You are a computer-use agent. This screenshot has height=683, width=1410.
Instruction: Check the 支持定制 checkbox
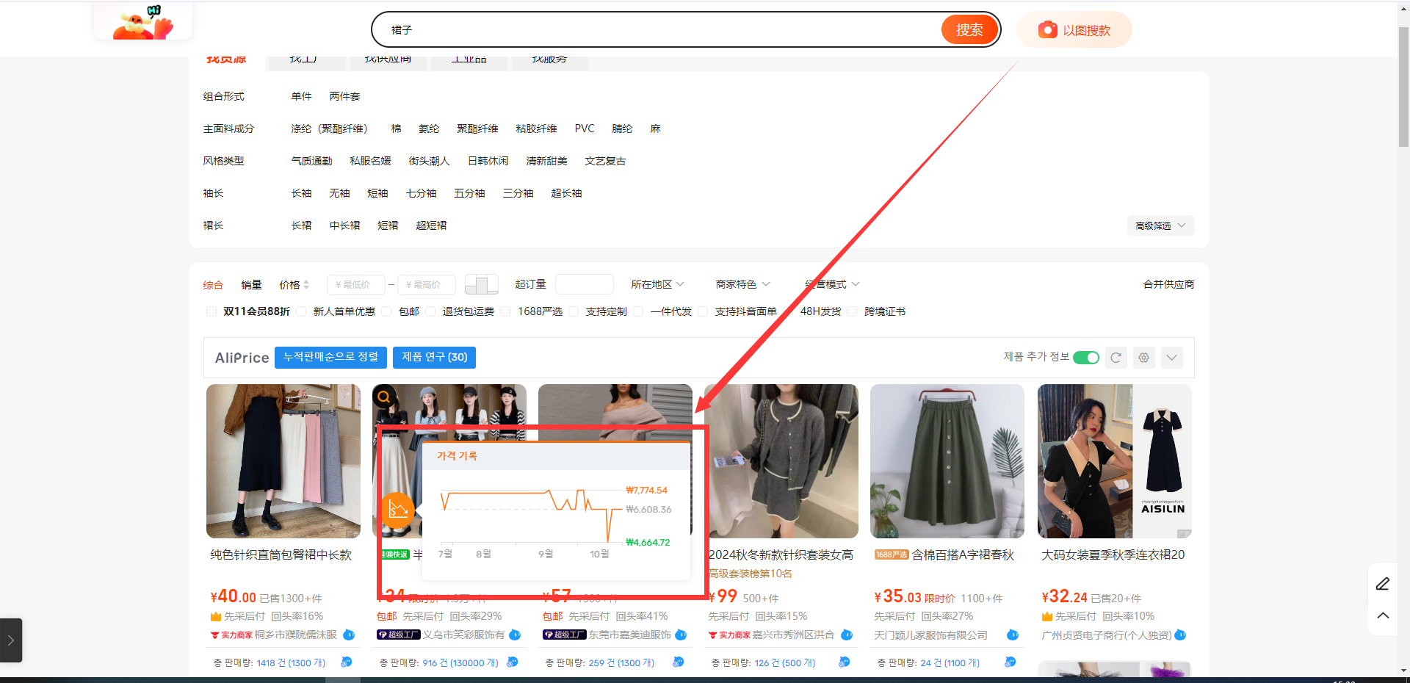coord(574,311)
